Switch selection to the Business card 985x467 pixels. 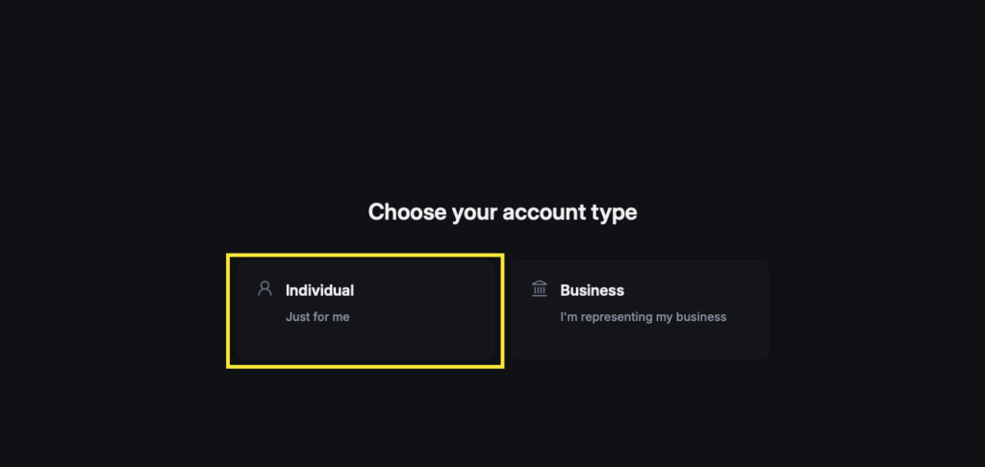[640, 310]
